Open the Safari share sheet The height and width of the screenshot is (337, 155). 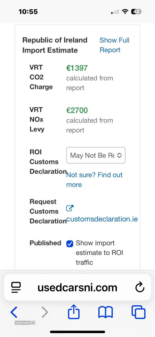tap(74, 312)
